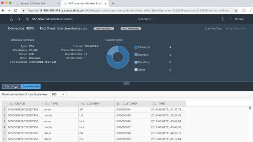
Task: Click the user profile icon in header
Action: [x=11, y=19]
